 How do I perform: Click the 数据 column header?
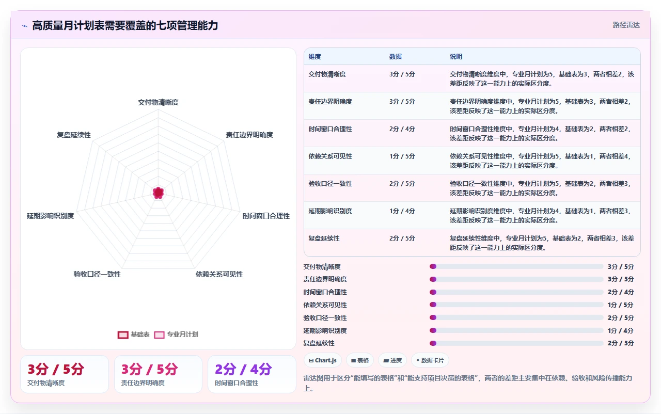click(x=396, y=57)
